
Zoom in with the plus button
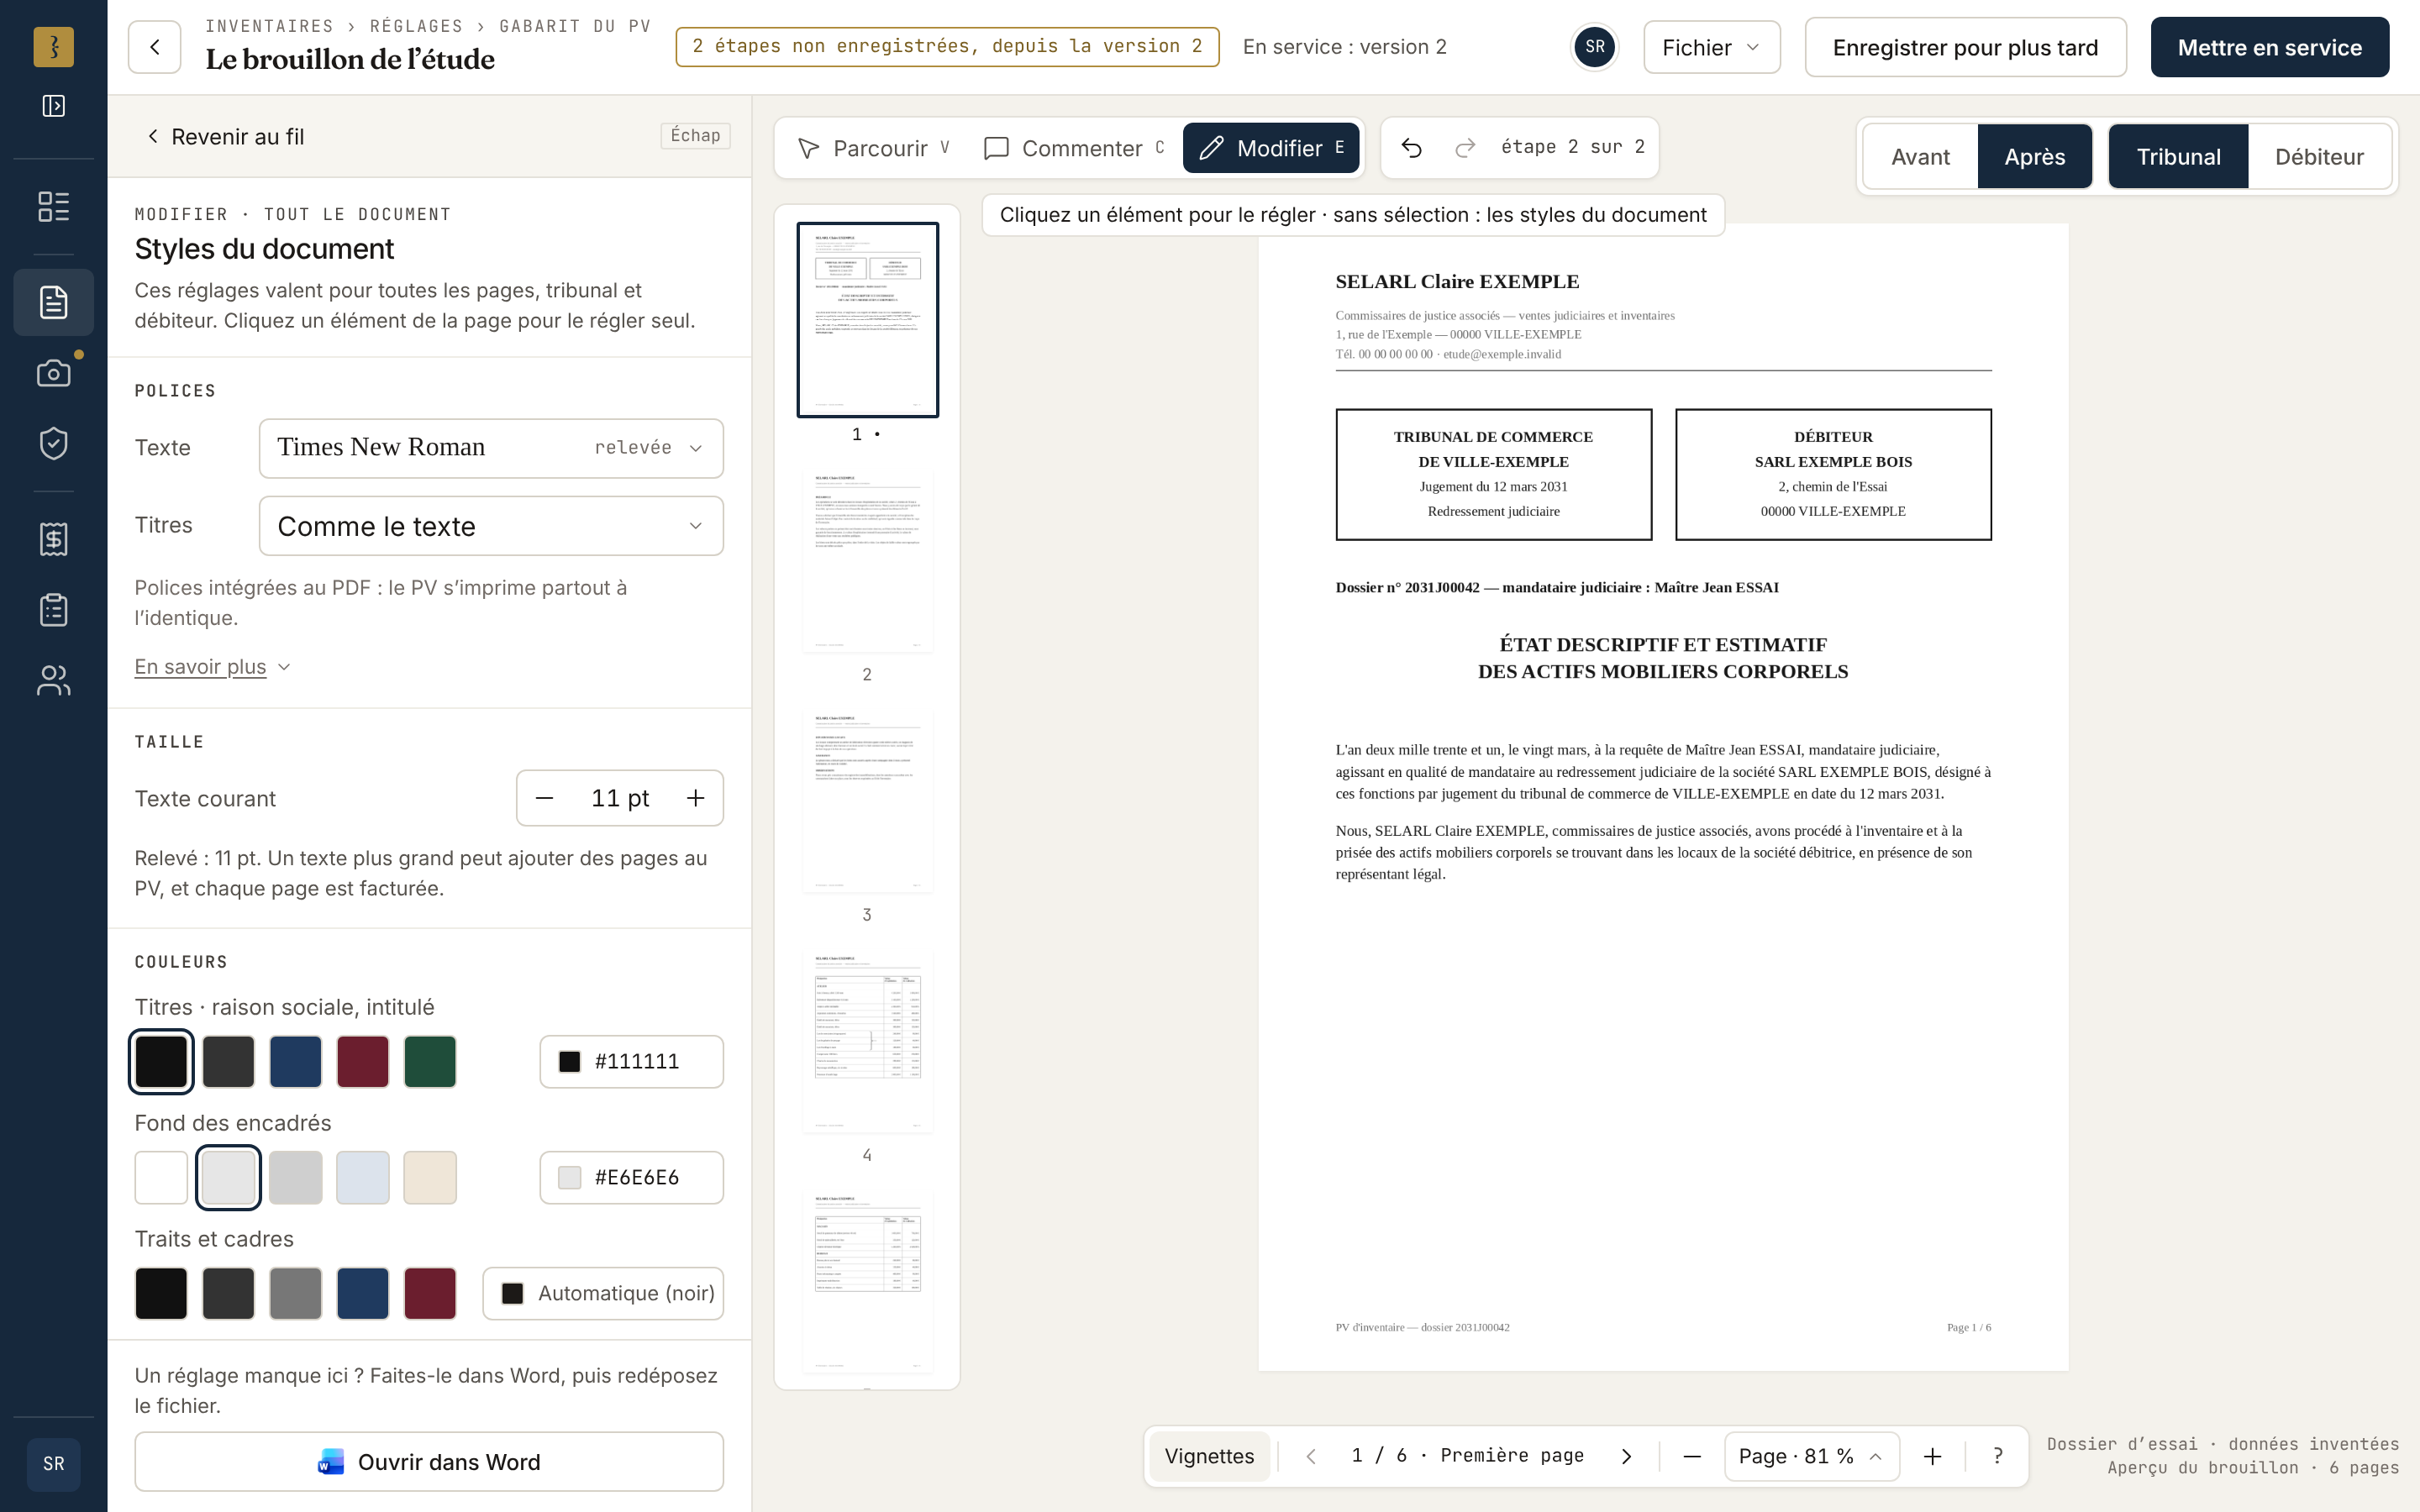pyautogui.click(x=1933, y=1456)
